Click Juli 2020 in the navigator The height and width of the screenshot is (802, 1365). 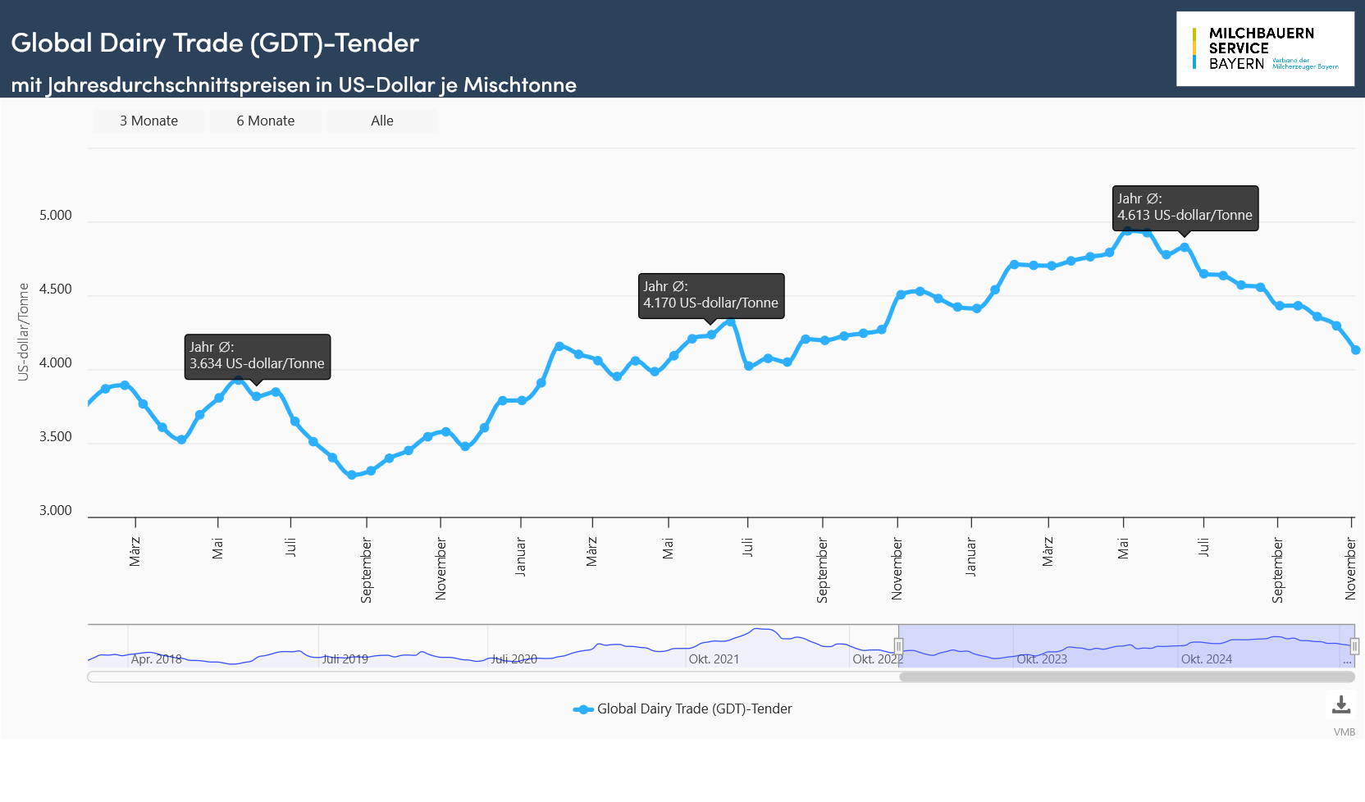pyautogui.click(x=514, y=659)
